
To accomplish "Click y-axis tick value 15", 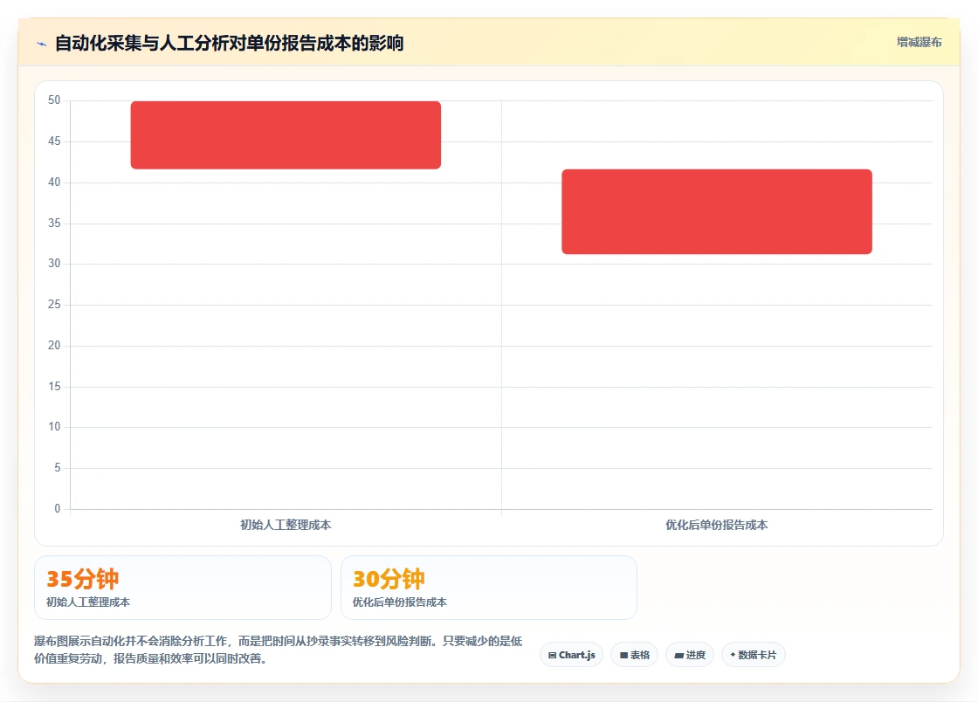I will click(x=54, y=387).
